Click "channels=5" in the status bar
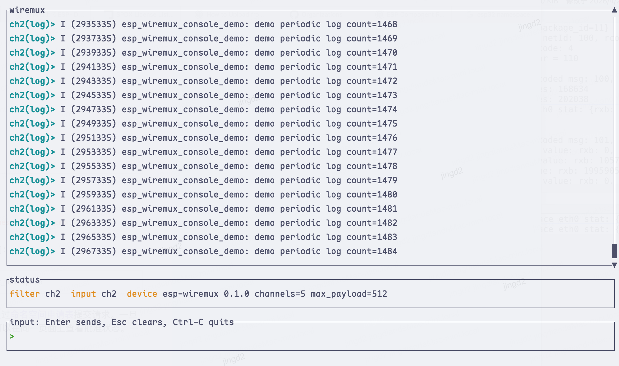The height and width of the screenshot is (366, 619). (280, 294)
